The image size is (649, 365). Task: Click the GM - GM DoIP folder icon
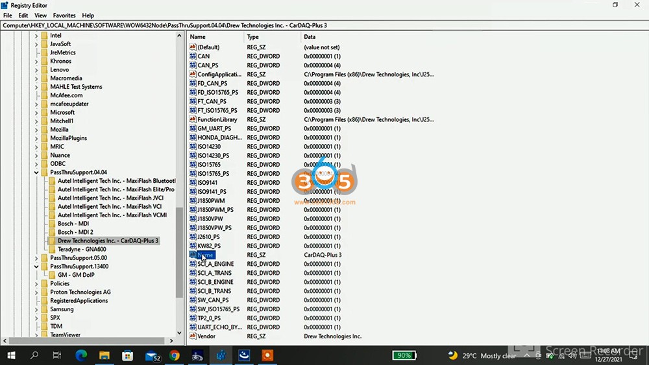tap(52, 275)
